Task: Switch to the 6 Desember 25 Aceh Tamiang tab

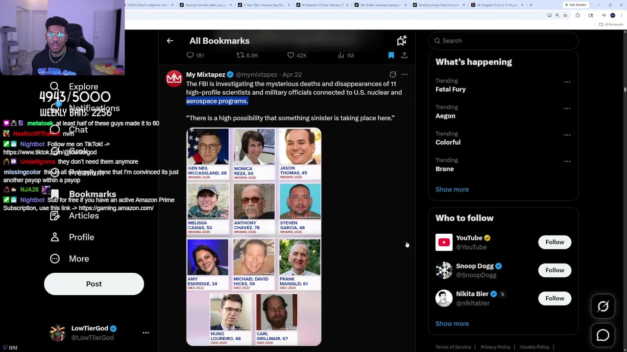Action: (x=322, y=5)
